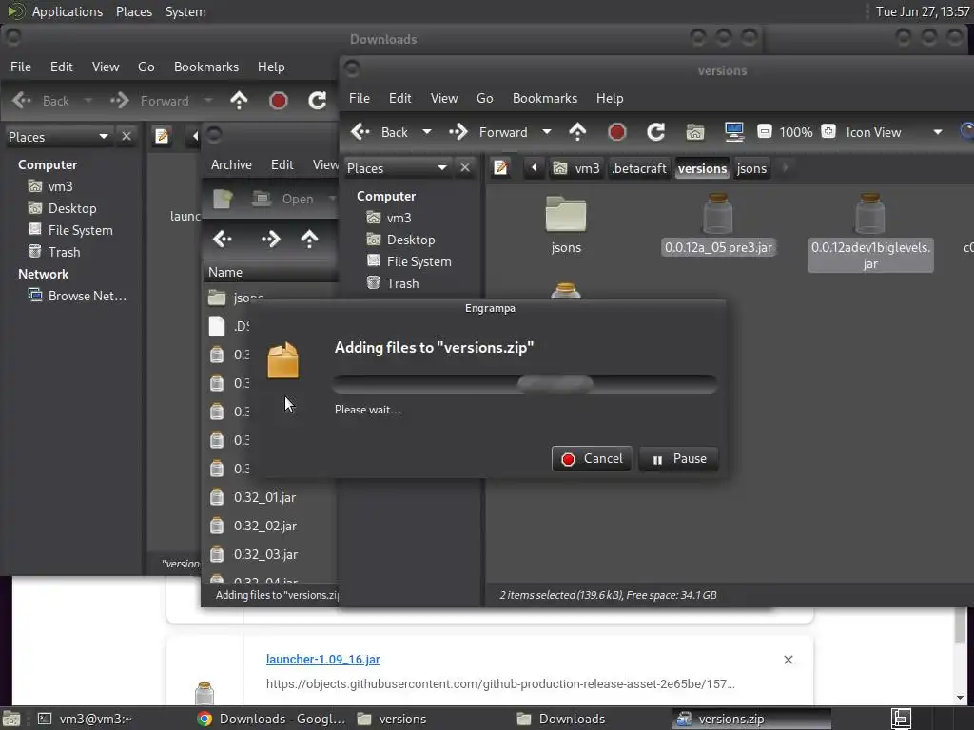Reload the versions folder view
This screenshot has height=730, width=974.
point(656,132)
